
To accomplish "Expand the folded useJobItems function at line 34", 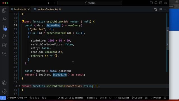I will 20,86.
